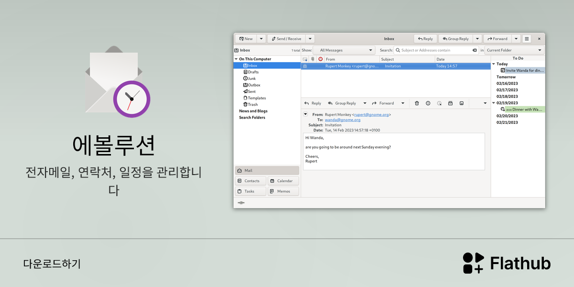The width and height of the screenshot is (574, 287).
Task: Sort messages by the From column
Action: coord(352,59)
